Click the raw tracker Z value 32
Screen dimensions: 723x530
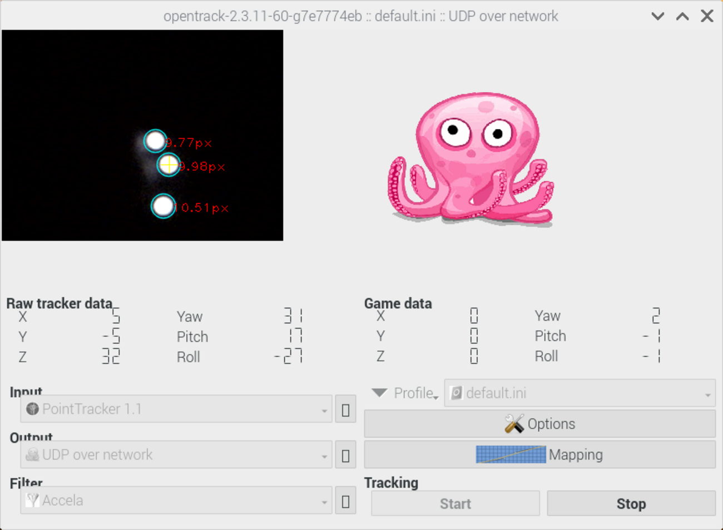111,357
